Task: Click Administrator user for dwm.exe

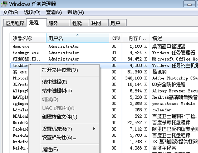Action: pos(64,46)
